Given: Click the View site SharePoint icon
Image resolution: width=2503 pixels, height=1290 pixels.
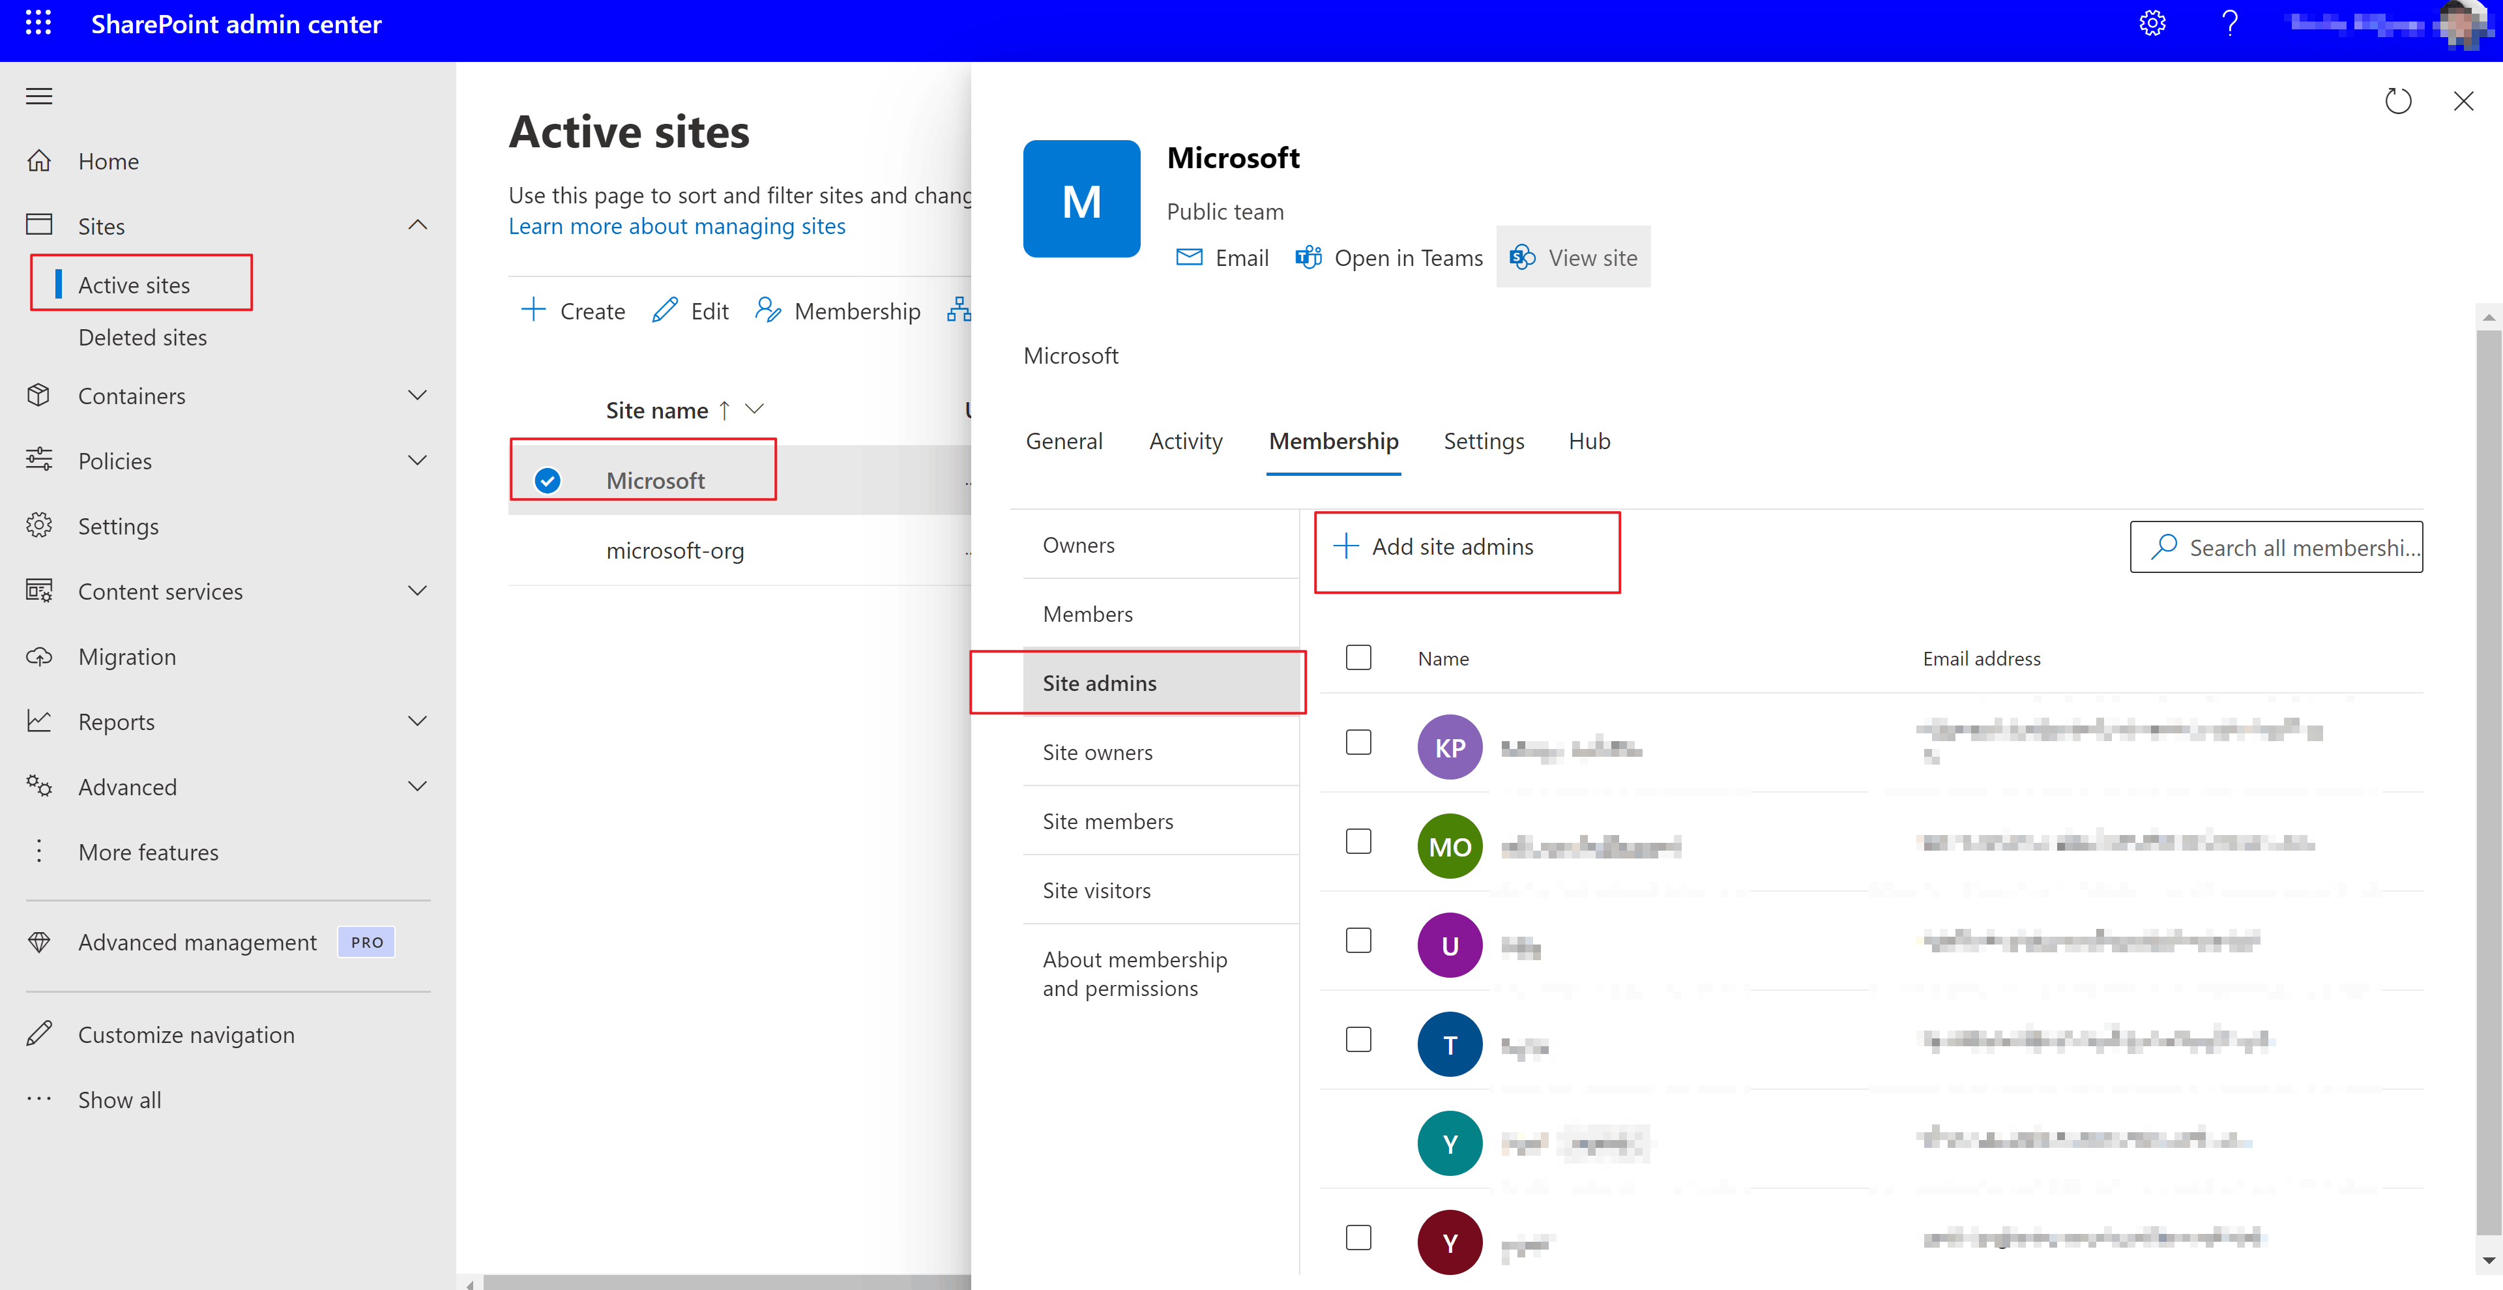Looking at the screenshot, I should coord(1521,257).
